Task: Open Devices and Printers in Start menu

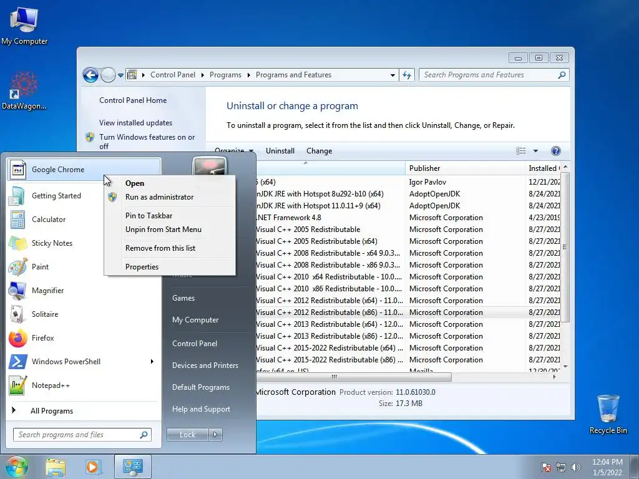Action: (205, 365)
